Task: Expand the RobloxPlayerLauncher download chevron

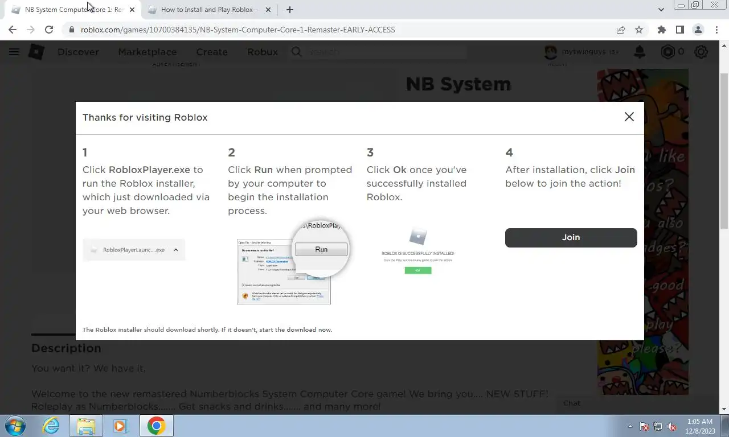Action: (175, 250)
